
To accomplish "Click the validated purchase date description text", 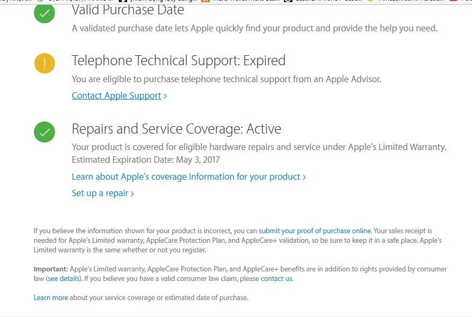I will [x=254, y=28].
